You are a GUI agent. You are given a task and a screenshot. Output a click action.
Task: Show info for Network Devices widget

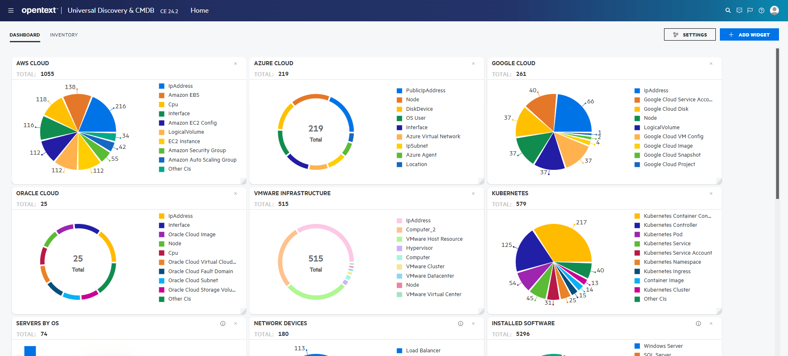pyautogui.click(x=460, y=324)
